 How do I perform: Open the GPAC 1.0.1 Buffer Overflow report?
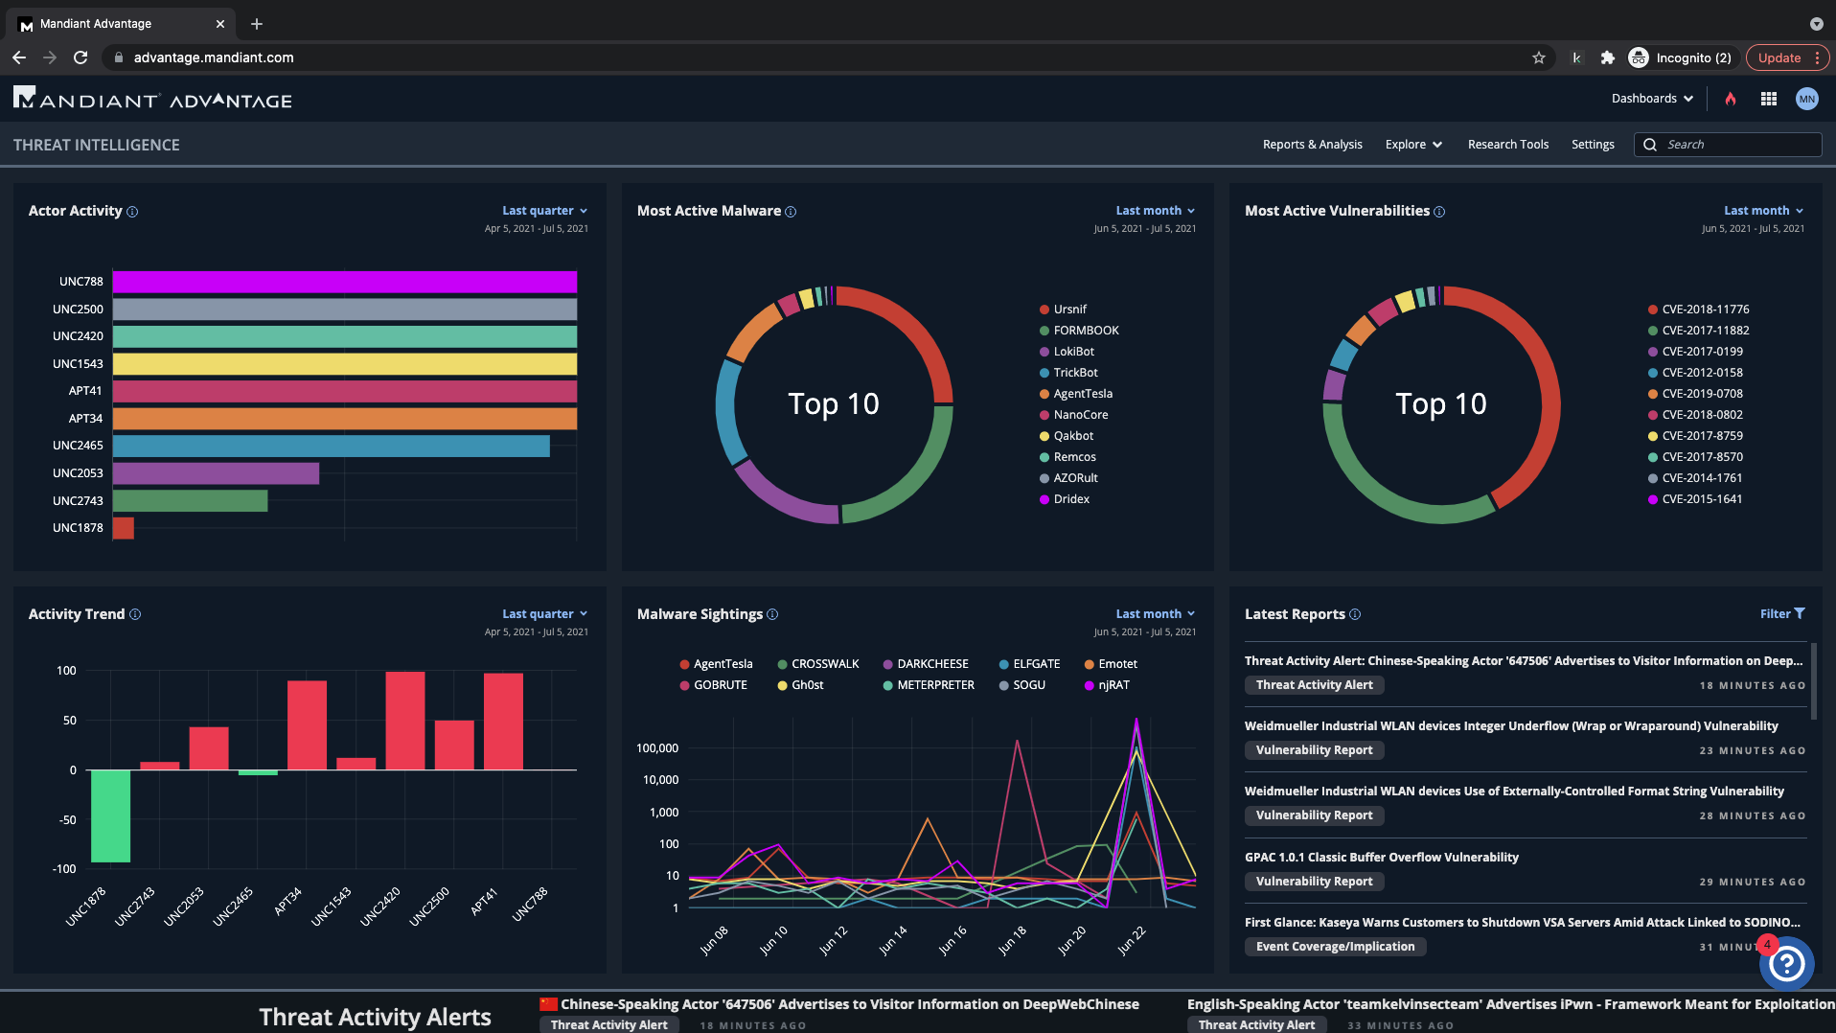[x=1381, y=858]
